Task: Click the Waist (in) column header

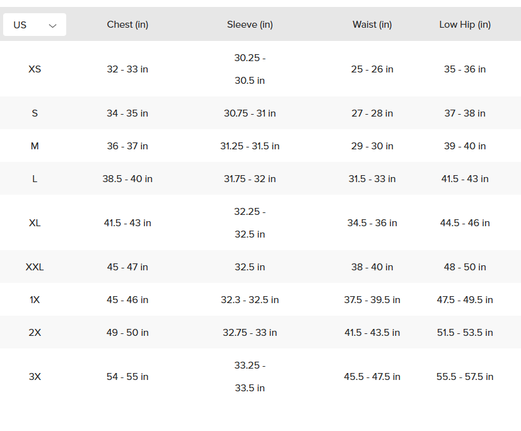Action: click(372, 25)
